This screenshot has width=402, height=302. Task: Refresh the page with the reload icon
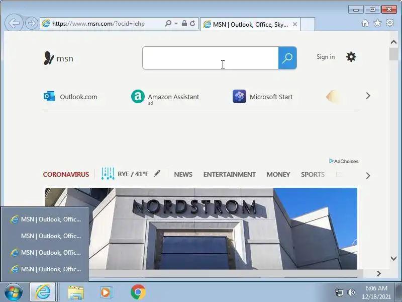point(192,23)
